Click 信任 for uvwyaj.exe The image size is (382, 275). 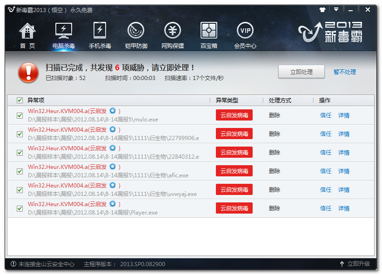[326, 190]
